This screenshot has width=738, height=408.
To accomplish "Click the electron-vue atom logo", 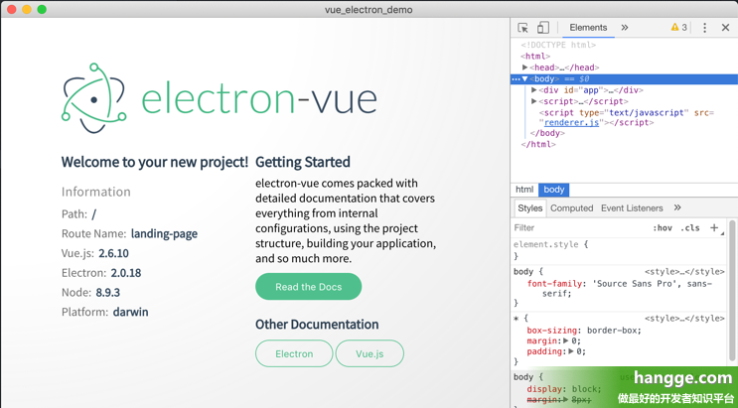I will click(93, 98).
